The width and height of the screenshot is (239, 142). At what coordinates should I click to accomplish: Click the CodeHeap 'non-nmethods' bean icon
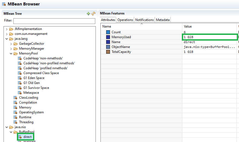20,58
